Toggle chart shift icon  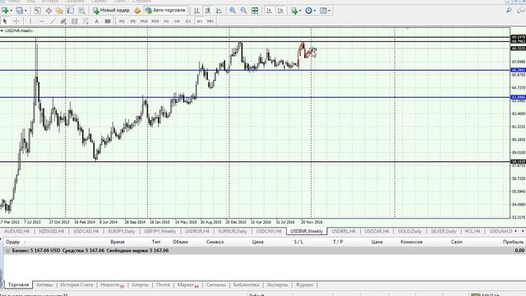pyautogui.click(x=280, y=11)
